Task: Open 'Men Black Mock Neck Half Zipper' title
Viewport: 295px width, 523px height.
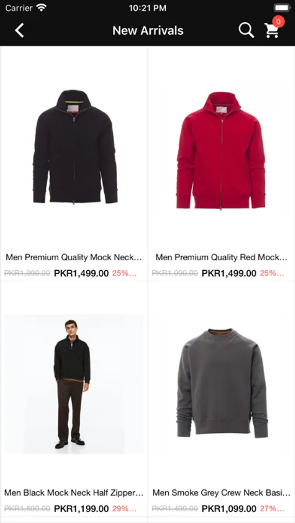Action: pyautogui.click(x=74, y=493)
